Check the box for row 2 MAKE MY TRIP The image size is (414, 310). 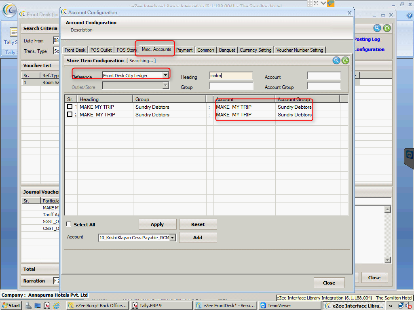70,114
